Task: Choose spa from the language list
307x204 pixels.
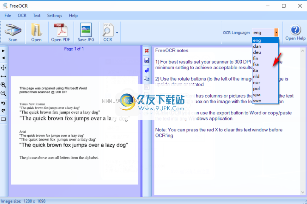Action: [x=265, y=95]
